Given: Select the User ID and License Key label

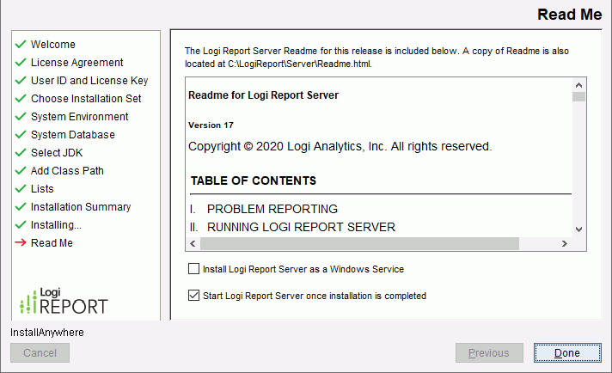Looking at the screenshot, I should coord(89,81).
